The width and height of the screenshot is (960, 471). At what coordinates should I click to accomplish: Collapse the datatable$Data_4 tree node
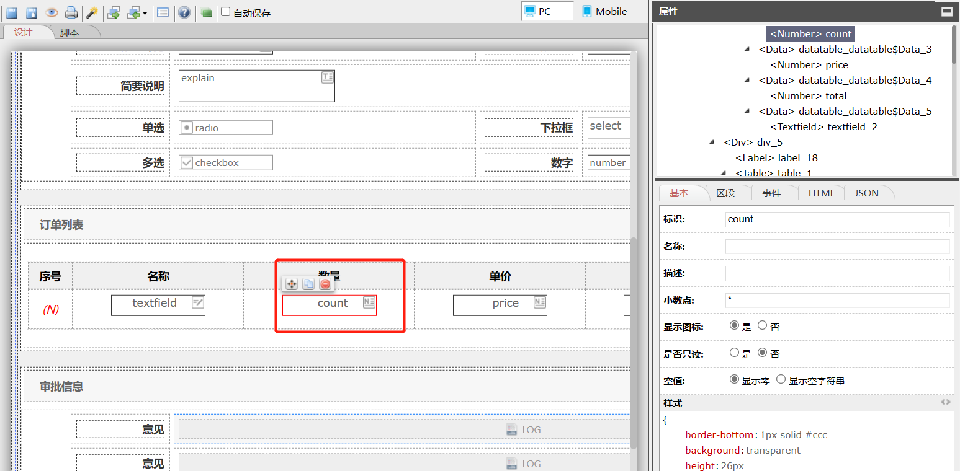click(x=747, y=81)
